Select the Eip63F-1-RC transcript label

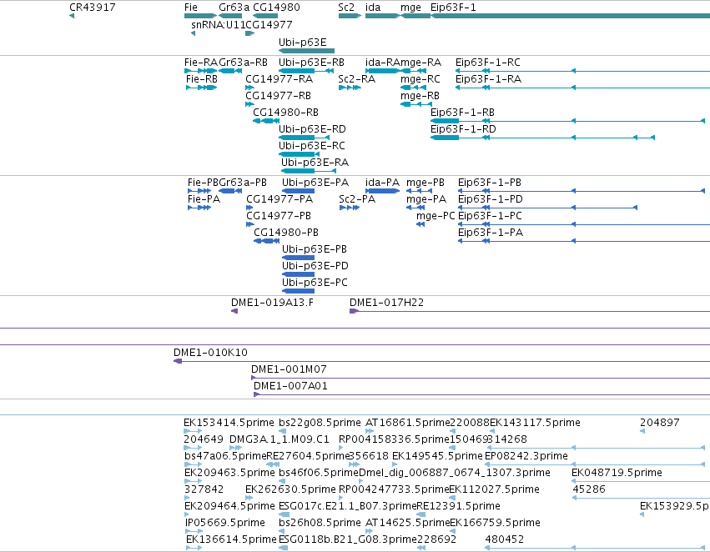(488, 62)
